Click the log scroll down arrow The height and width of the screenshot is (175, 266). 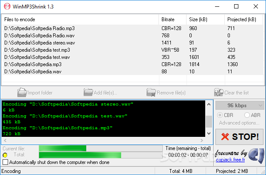click(209, 133)
